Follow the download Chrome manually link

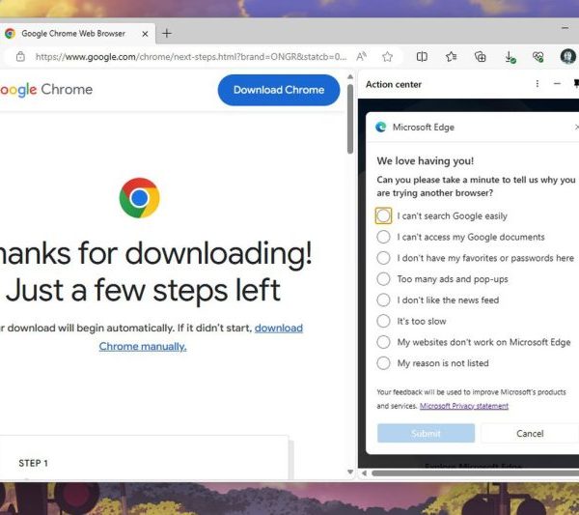click(143, 347)
